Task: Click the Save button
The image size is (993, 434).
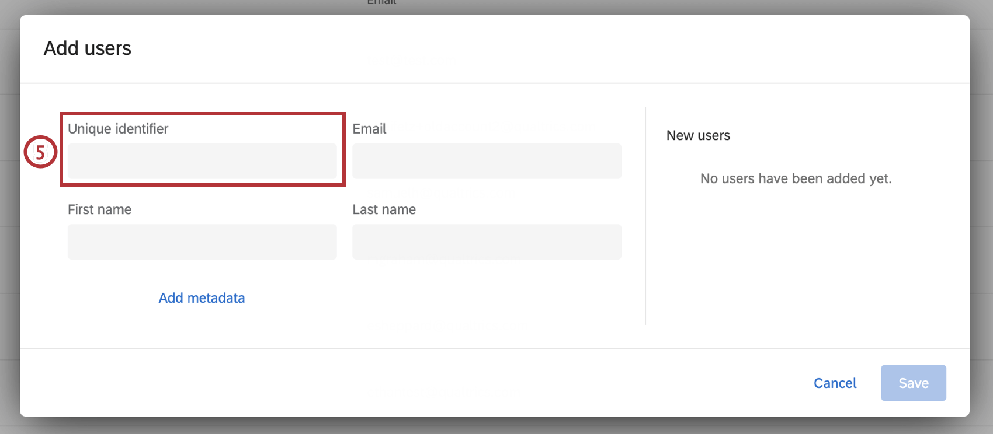Action: [913, 383]
